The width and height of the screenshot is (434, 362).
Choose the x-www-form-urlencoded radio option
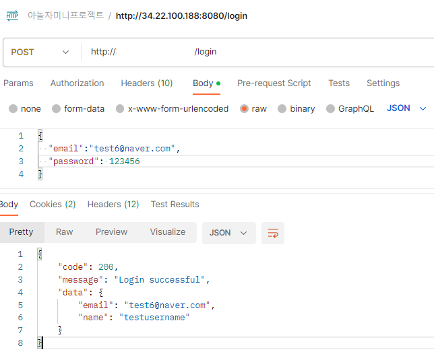point(120,108)
